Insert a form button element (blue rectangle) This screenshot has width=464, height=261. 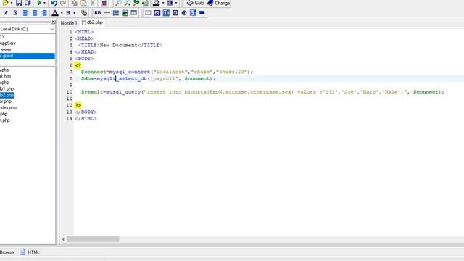pos(202,13)
